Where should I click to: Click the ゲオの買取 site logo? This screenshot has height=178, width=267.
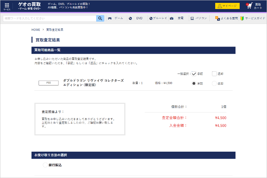pos(30,6)
